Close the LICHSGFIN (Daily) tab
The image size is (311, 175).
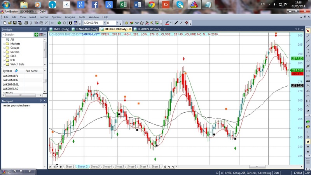(x=130, y=29)
